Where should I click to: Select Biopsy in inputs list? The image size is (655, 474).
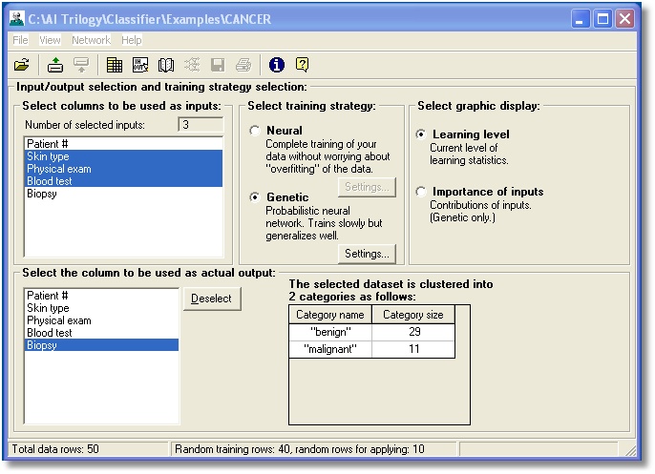(x=123, y=194)
